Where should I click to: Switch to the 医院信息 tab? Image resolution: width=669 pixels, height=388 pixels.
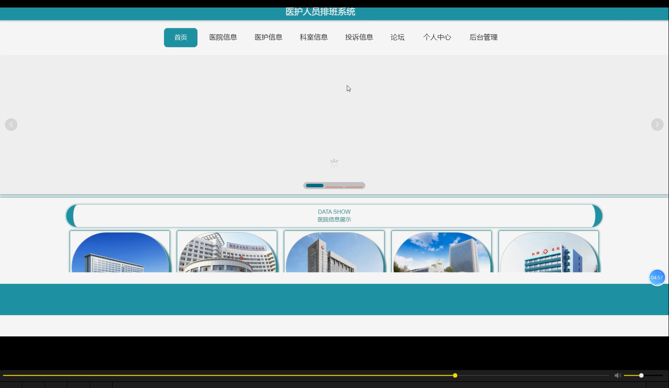pyautogui.click(x=223, y=37)
